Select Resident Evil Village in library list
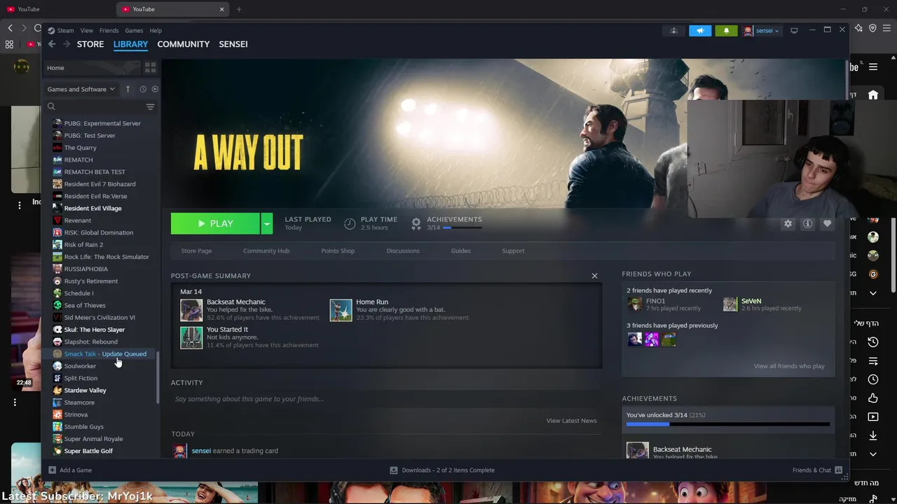The height and width of the screenshot is (504, 897). (x=93, y=208)
